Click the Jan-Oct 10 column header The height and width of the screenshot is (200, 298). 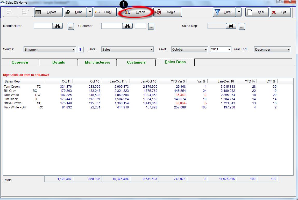144,81
